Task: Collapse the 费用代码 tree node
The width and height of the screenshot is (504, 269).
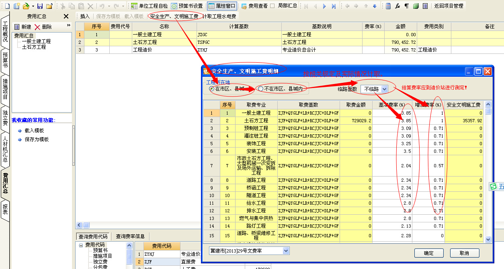Action: (x=81, y=244)
